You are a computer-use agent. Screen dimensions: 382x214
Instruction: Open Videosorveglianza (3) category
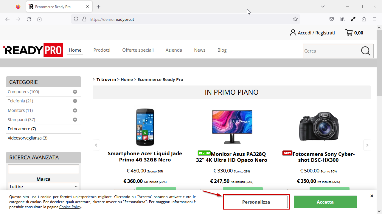(x=27, y=138)
